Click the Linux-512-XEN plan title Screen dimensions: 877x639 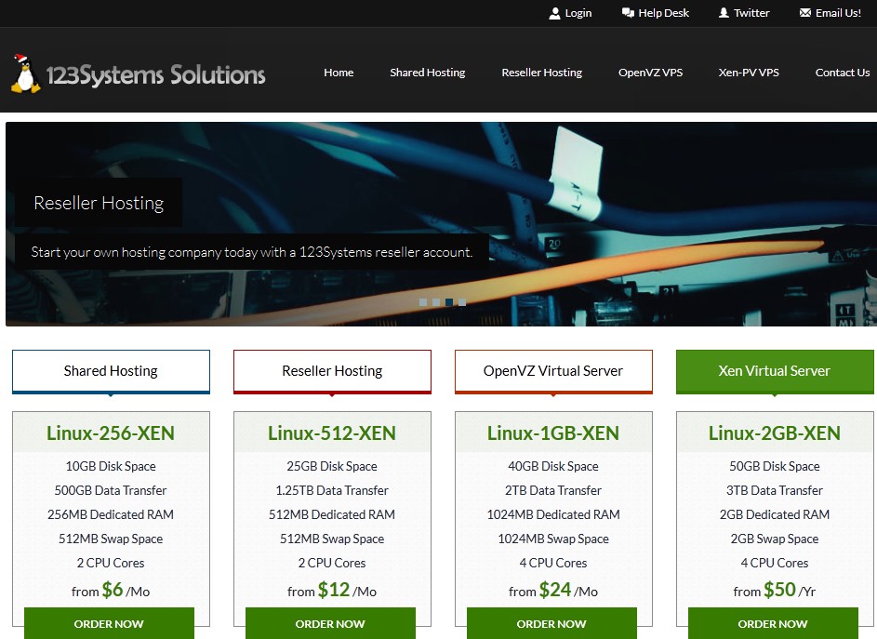point(332,433)
